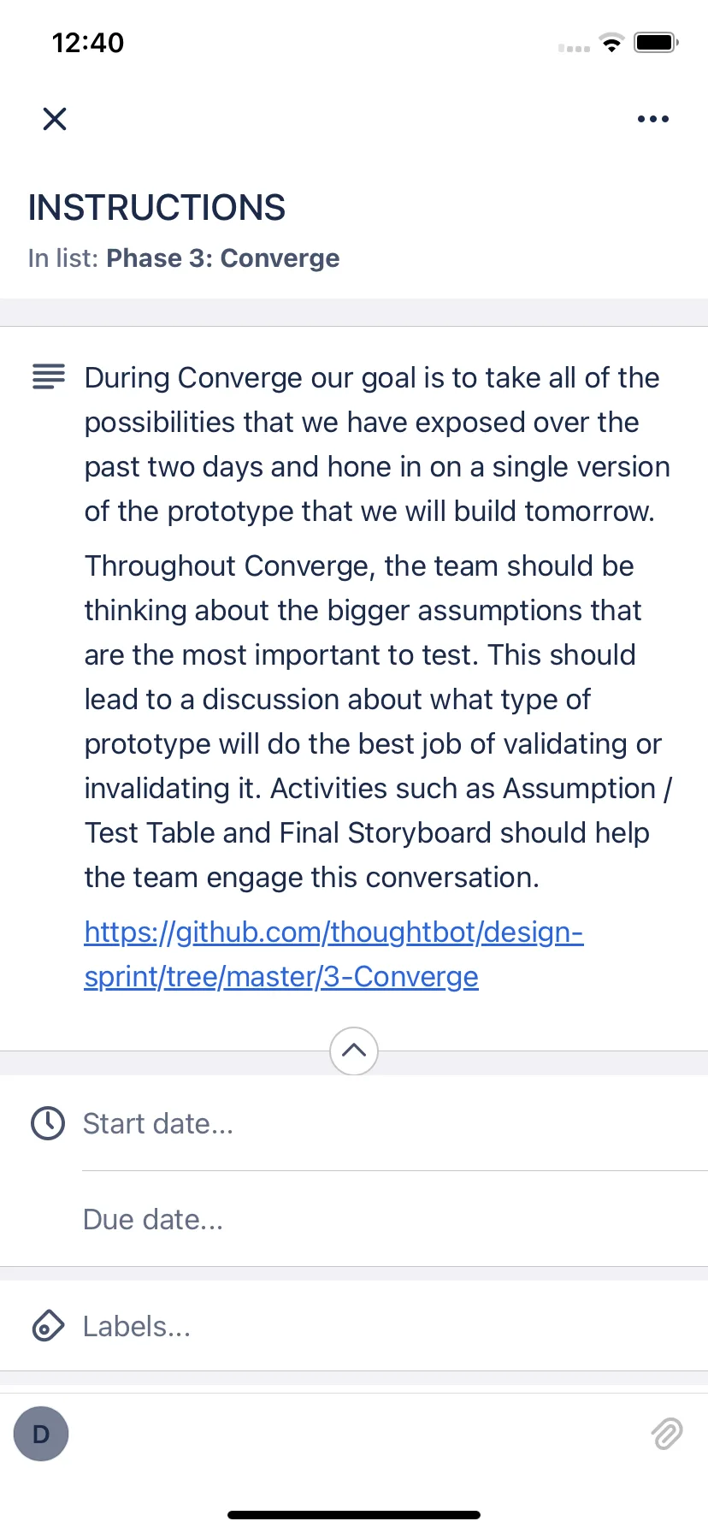This screenshot has width=708, height=1533.
Task: Open the github.com/thoughtbot/design-sprint link
Action: tap(333, 954)
